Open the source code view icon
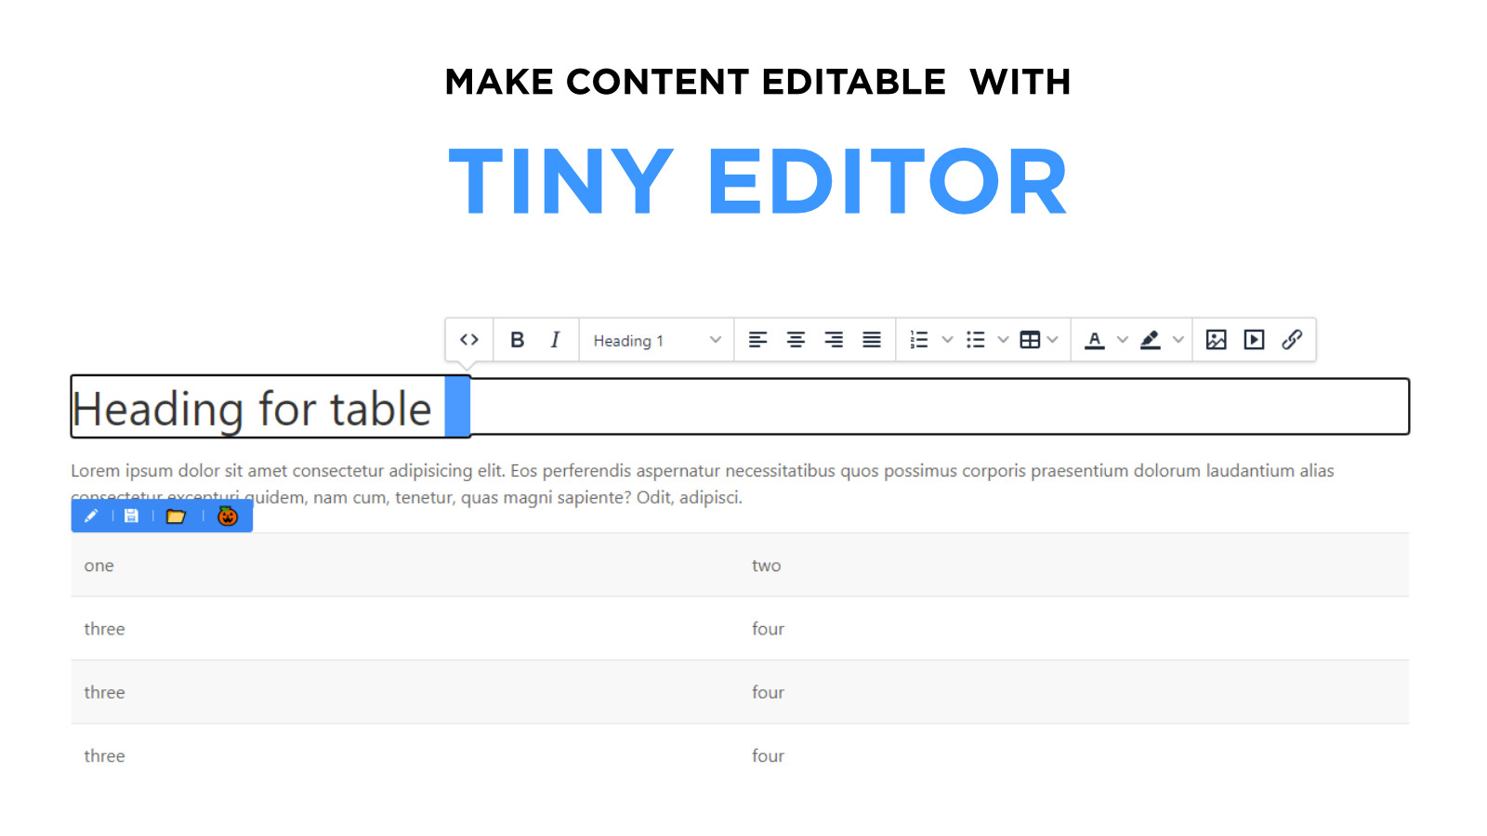 [469, 340]
